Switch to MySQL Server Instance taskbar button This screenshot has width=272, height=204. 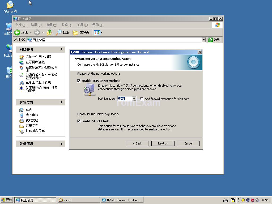(122, 200)
